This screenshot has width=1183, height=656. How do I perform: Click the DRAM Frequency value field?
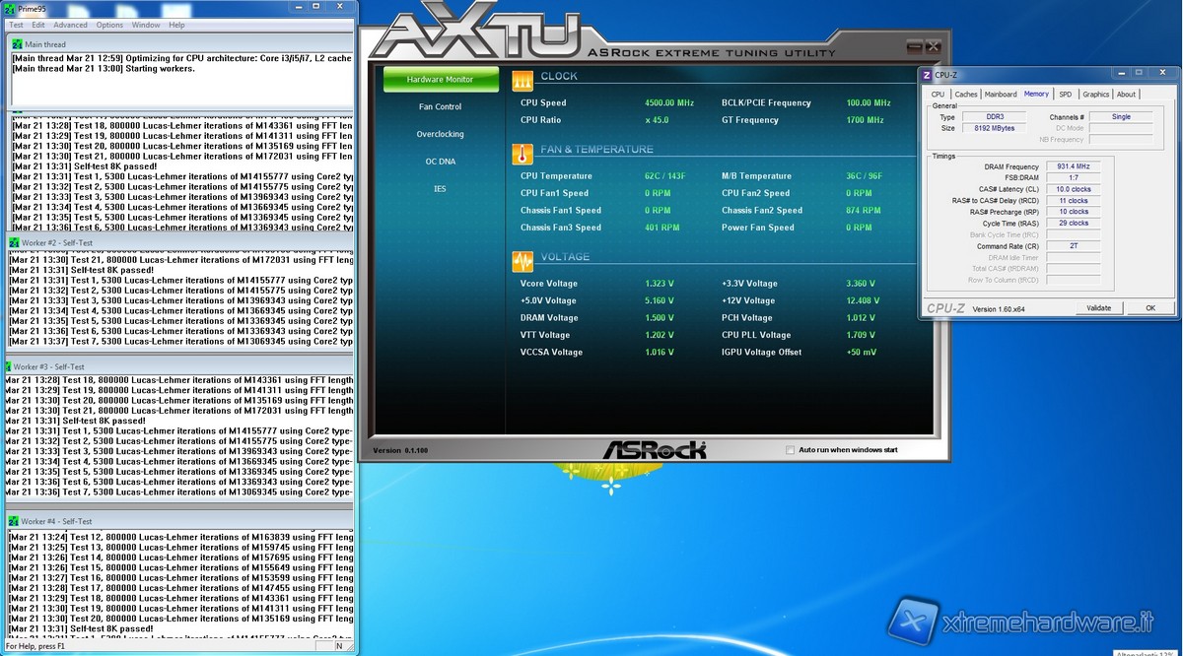1074,167
